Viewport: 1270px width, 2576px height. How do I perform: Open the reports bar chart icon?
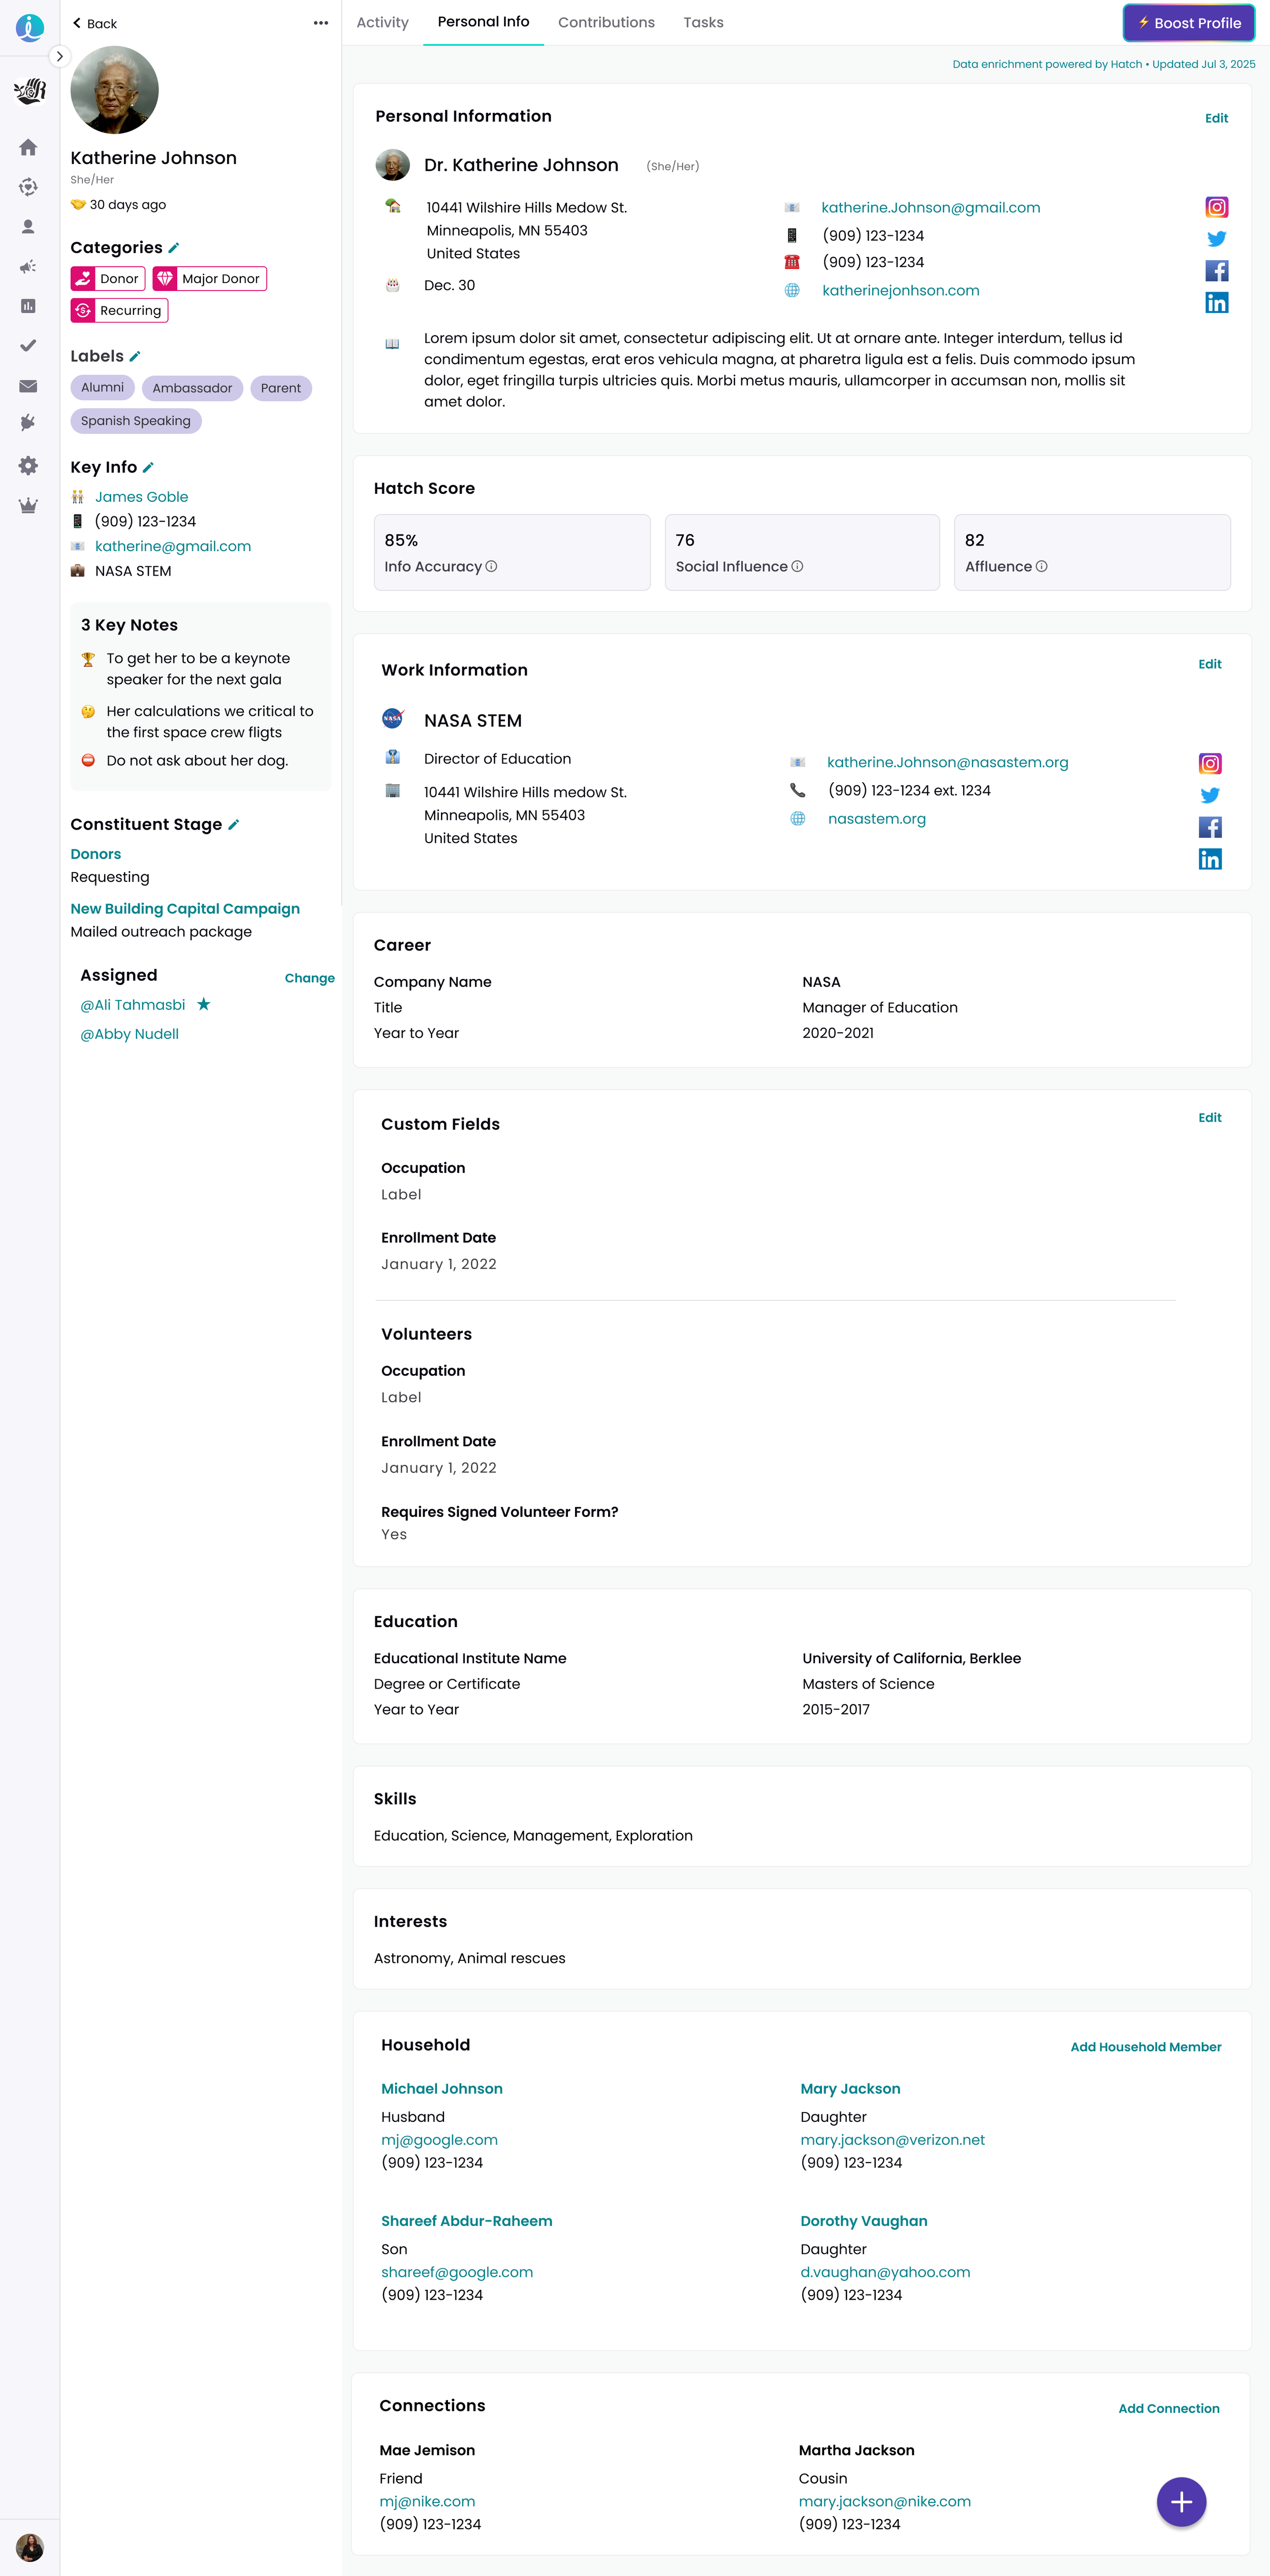28,306
